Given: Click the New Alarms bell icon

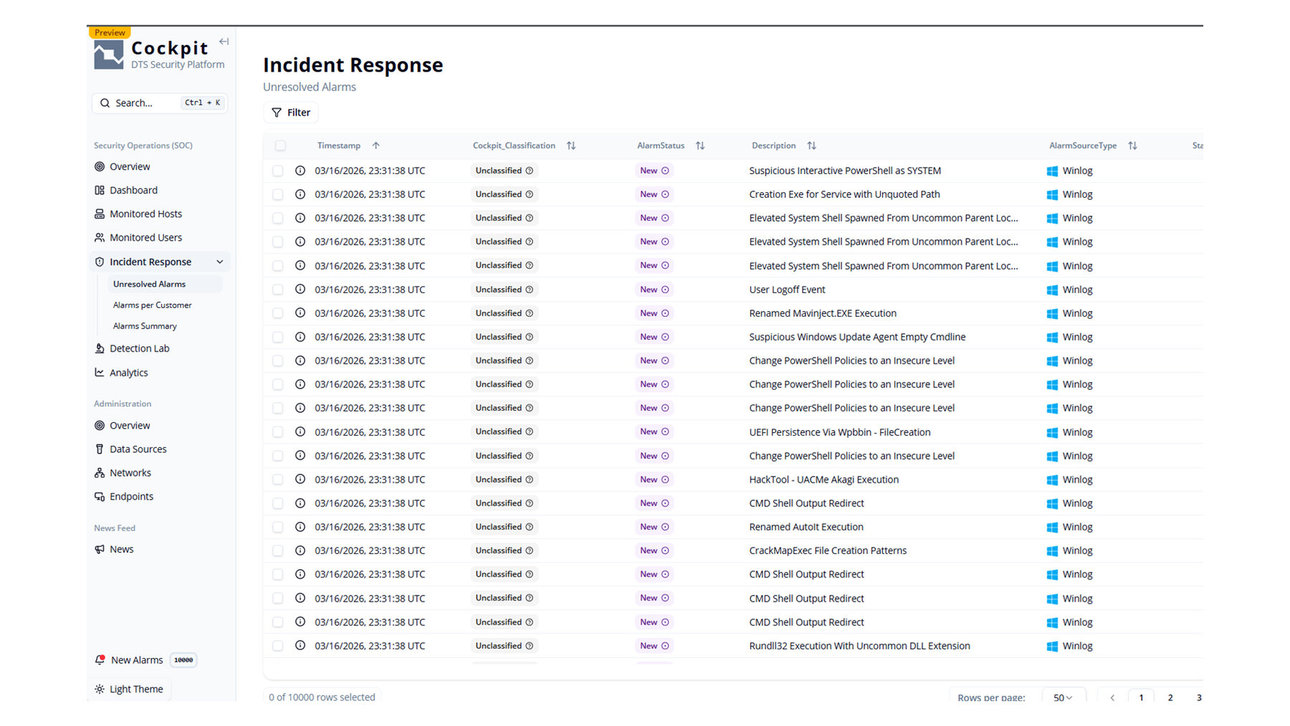Looking at the screenshot, I should [x=100, y=660].
